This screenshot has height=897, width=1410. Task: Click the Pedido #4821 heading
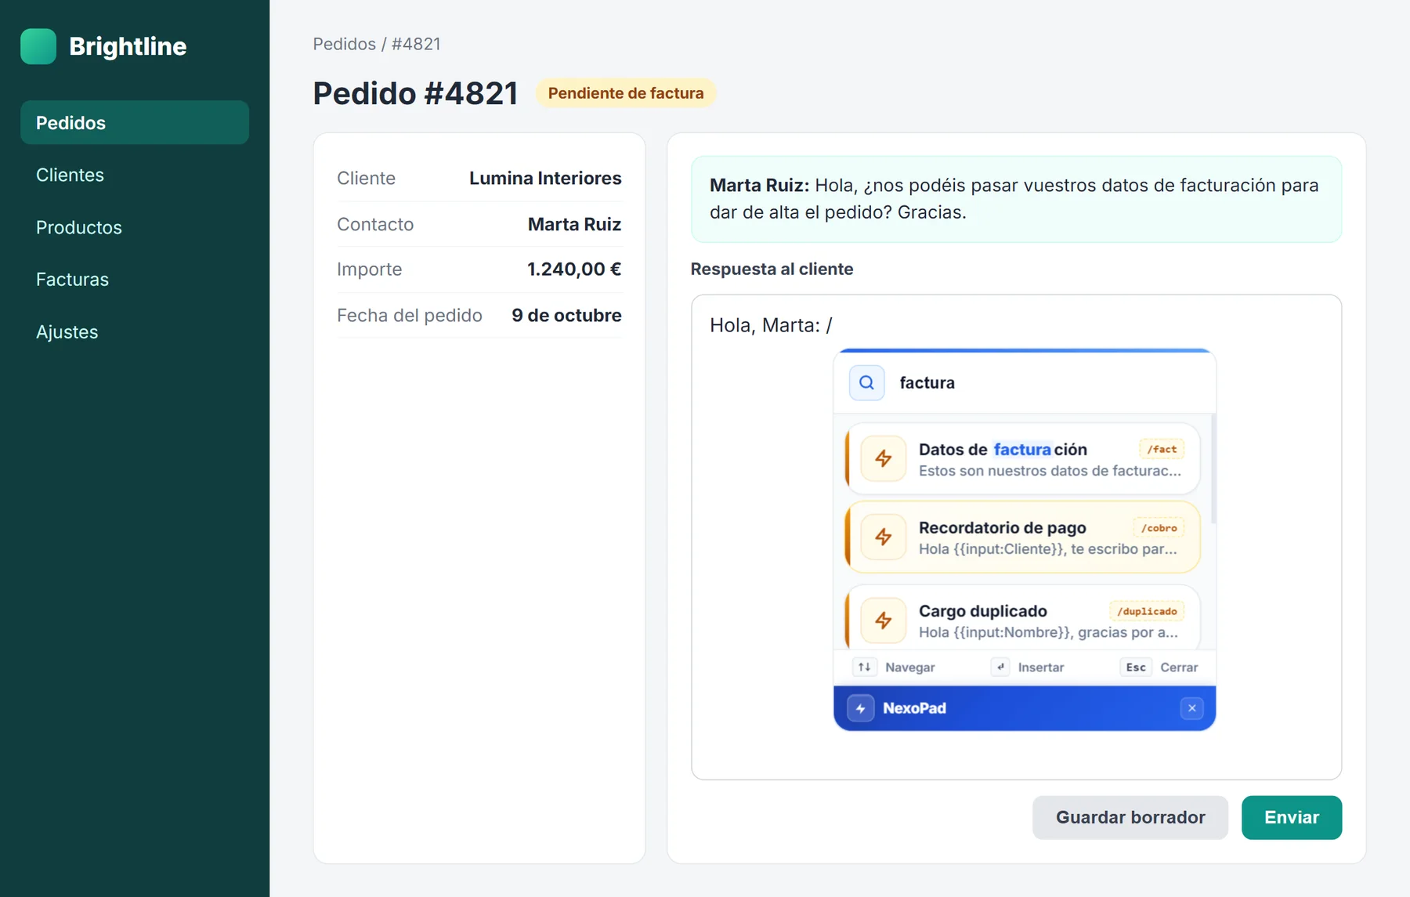click(415, 93)
